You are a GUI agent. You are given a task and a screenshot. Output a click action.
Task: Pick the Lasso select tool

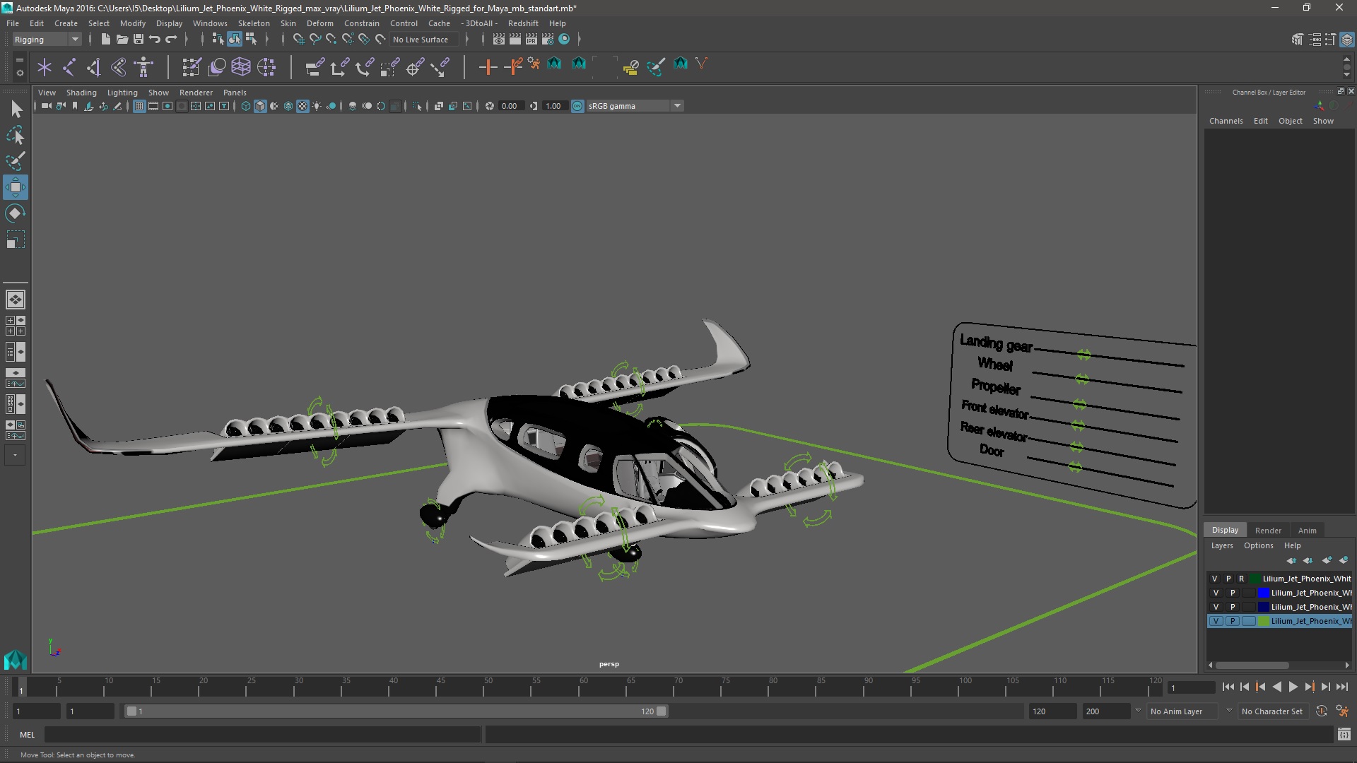click(15, 135)
